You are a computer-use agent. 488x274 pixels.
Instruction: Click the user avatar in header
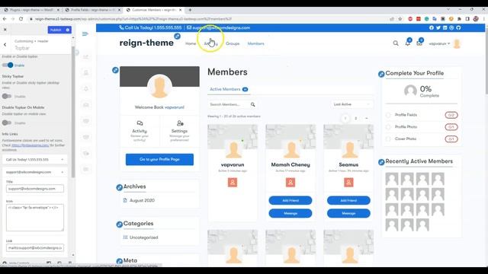457,43
